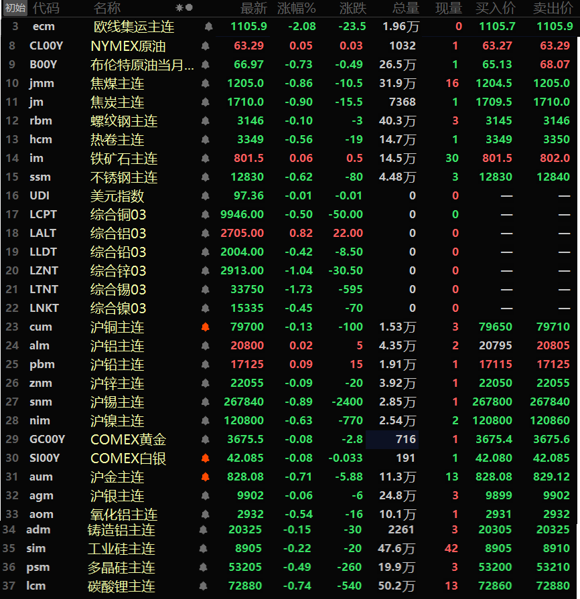The height and width of the screenshot is (599, 580).
Task: Sort by the 最新 column header
Action: [253, 8]
